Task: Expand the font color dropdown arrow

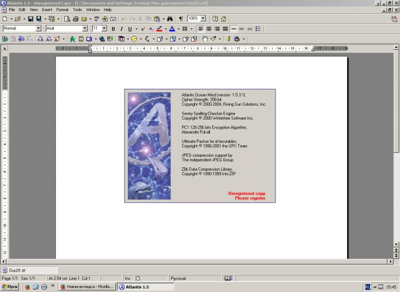Action: [x=178, y=29]
